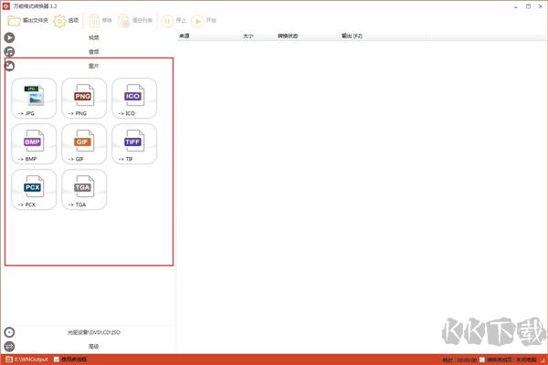Image resolution: width=548 pixels, height=365 pixels.
Task: Expand the 光驱设备\DVD\CD\ISO section
Action: pos(93,333)
